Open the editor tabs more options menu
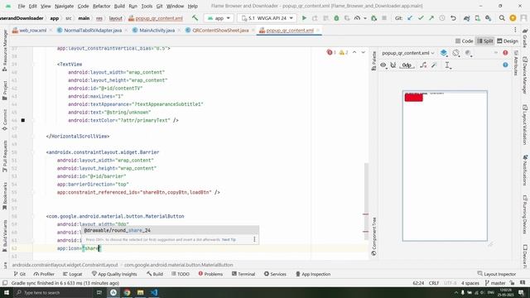Viewport: 530px width, 298px height. point(515,30)
